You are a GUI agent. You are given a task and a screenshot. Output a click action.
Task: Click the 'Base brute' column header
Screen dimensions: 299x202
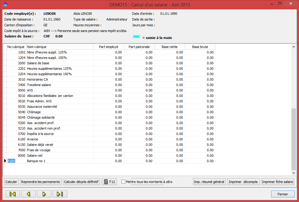tap(200, 47)
